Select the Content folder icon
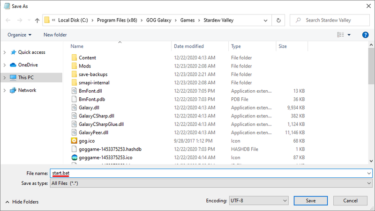Viewport: 375px width, 211px height. pyautogui.click(x=74, y=58)
